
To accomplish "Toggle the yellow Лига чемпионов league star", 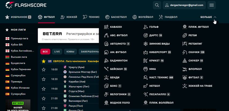I will tap(43, 61).
